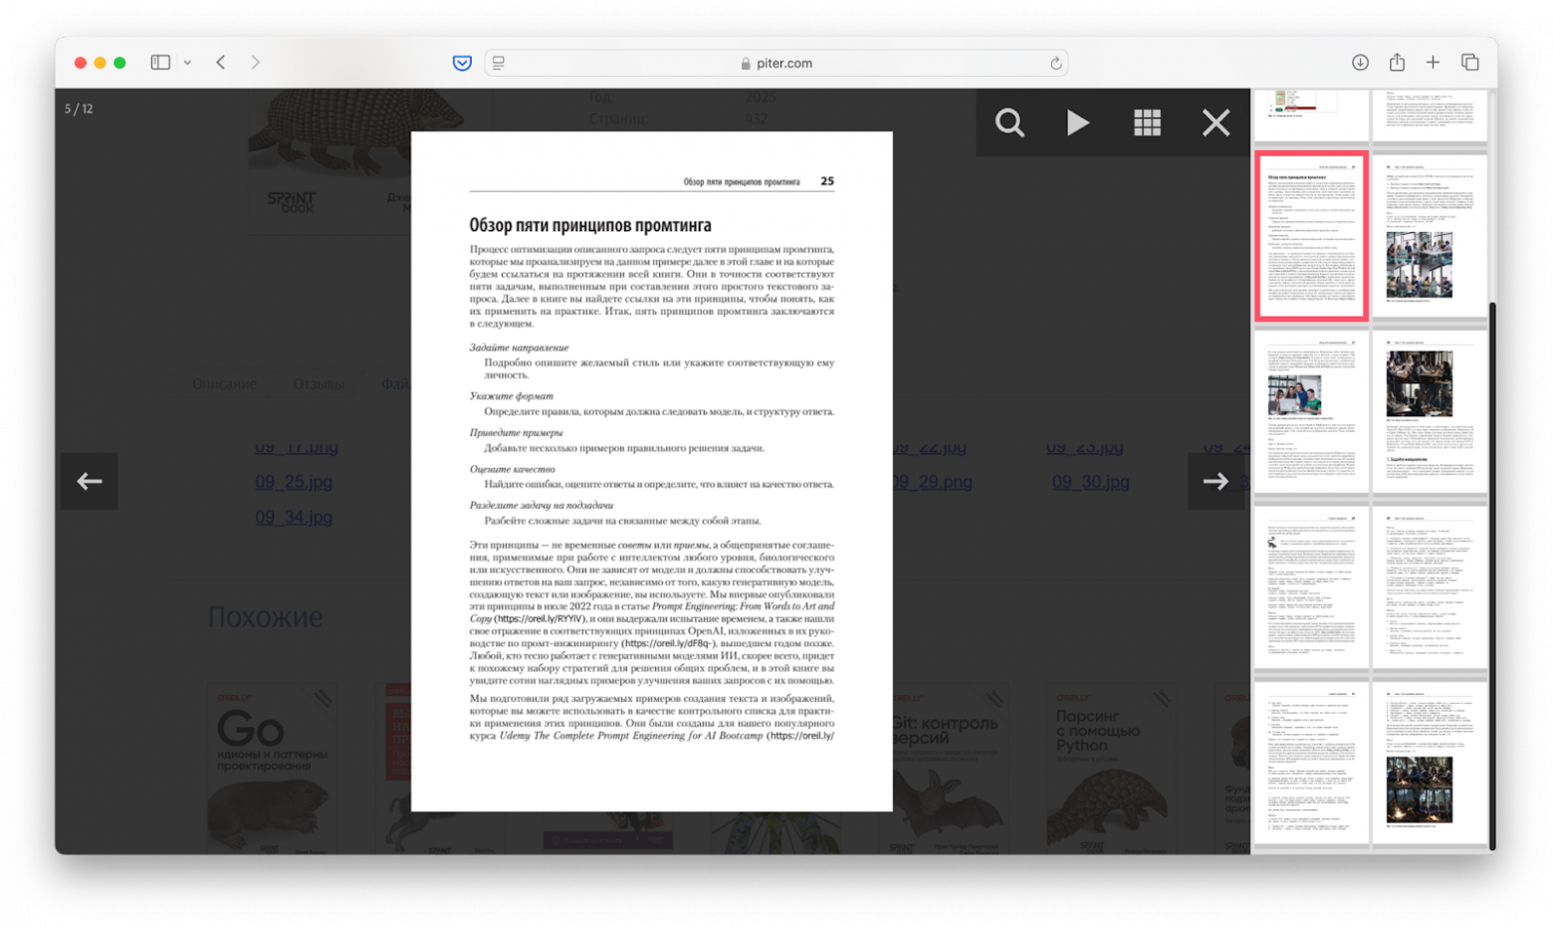Viewport: 1553px width, 927px height.
Task: Open search in the book preview
Action: [1008, 121]
